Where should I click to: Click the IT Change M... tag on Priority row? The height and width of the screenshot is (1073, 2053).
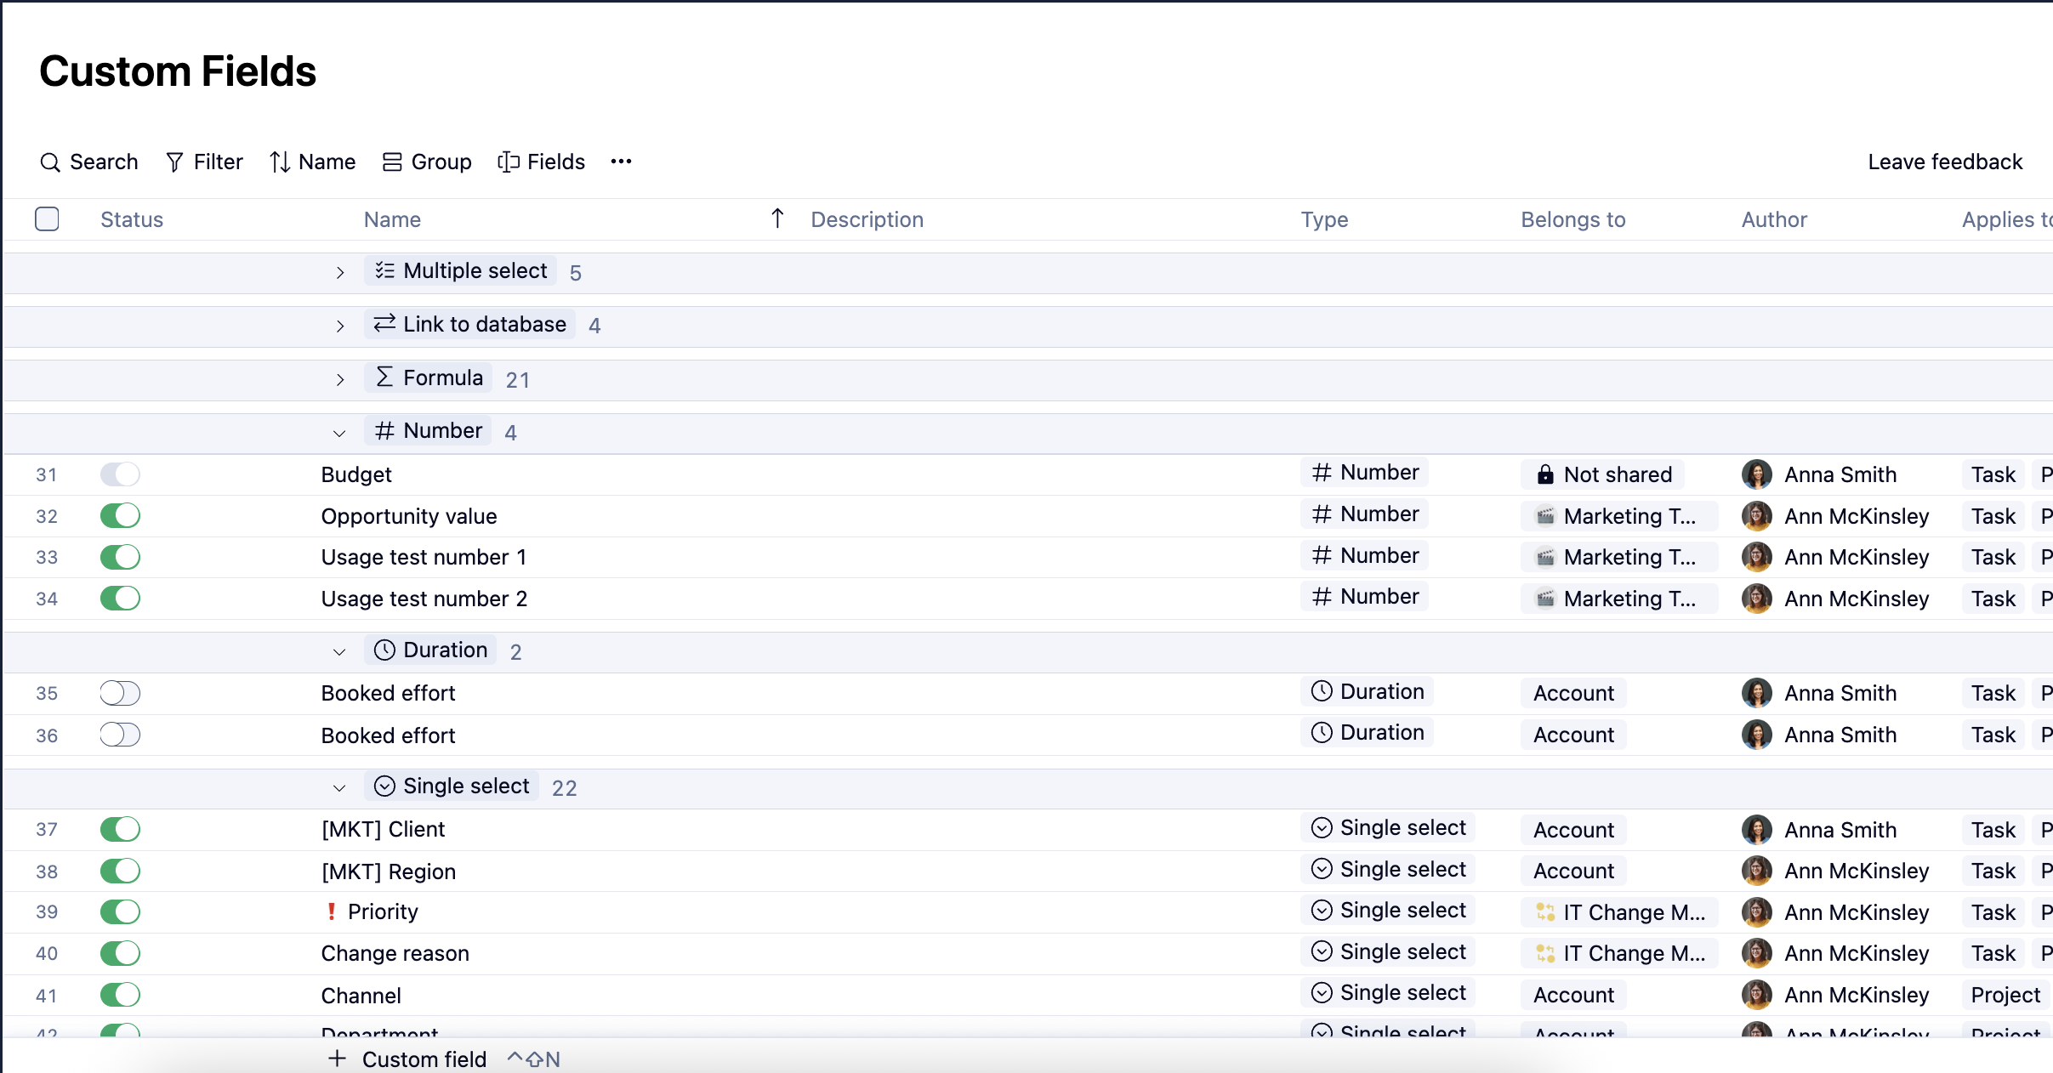(1620, 911)
